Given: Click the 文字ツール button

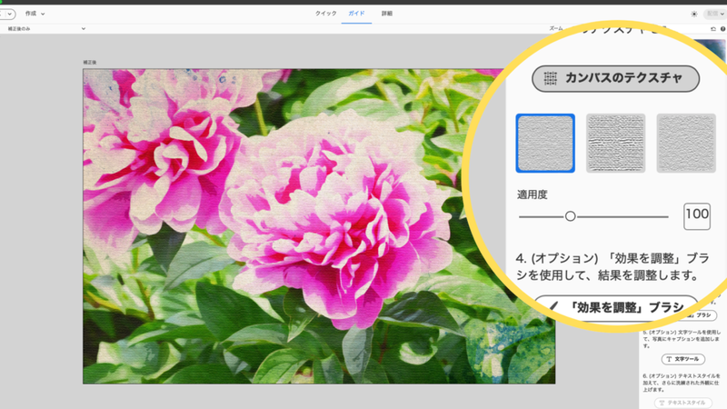Looking at the screenshot, I should tap(683, 359).
